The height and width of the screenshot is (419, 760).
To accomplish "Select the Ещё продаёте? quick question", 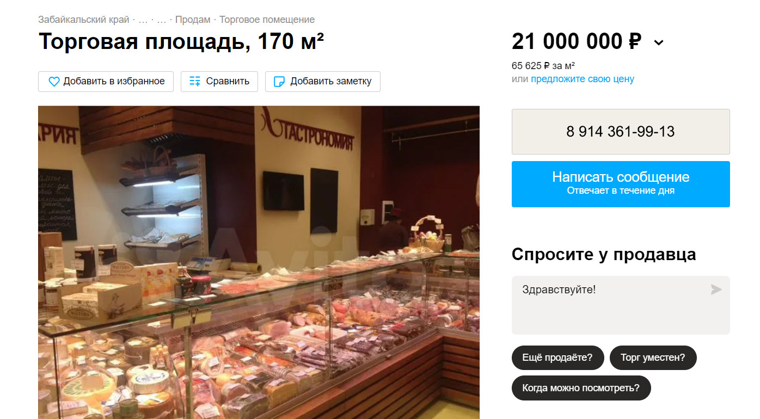I will (558, 358).
